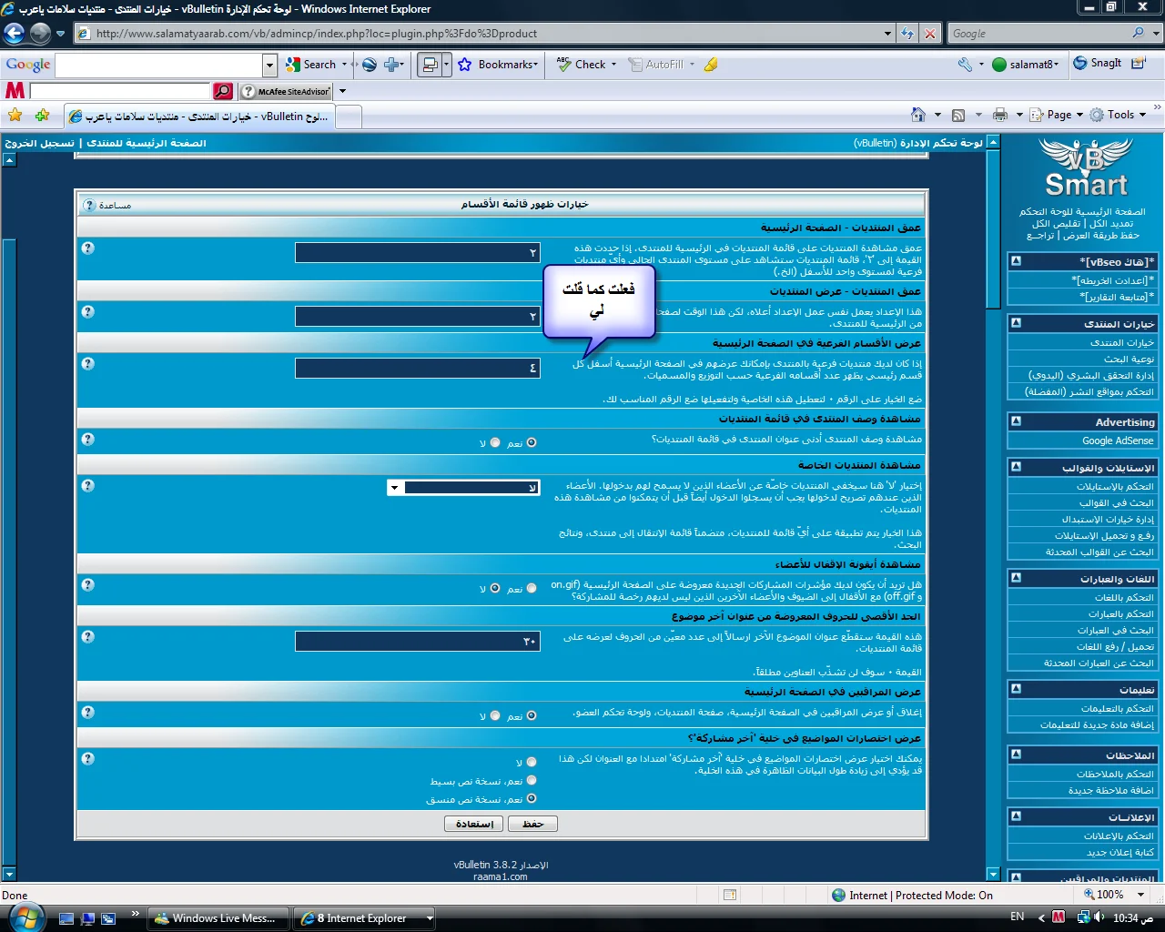Click the Print icon in the command bar
The height and width of the screenshot is (932, 1165).
pyautogui.click(x=1000, y=115)
